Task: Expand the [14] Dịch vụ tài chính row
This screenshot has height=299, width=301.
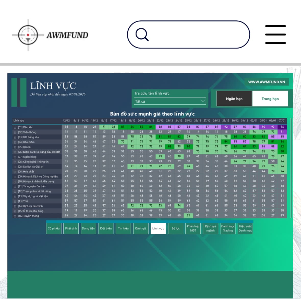Action: click(x=15, y=206)
